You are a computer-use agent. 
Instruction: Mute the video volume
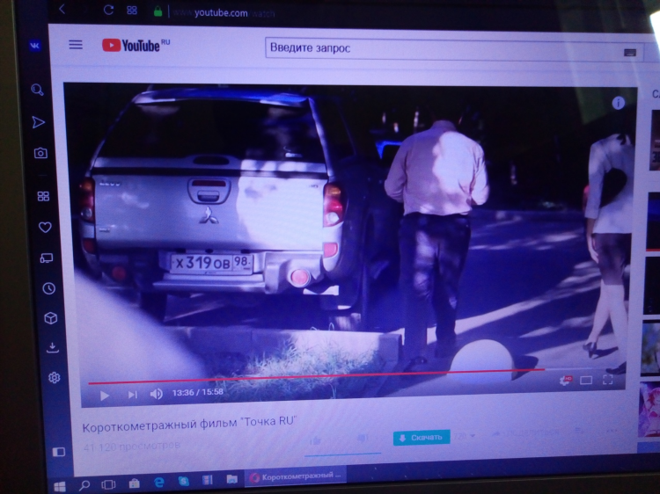click(x=156, y=394)
